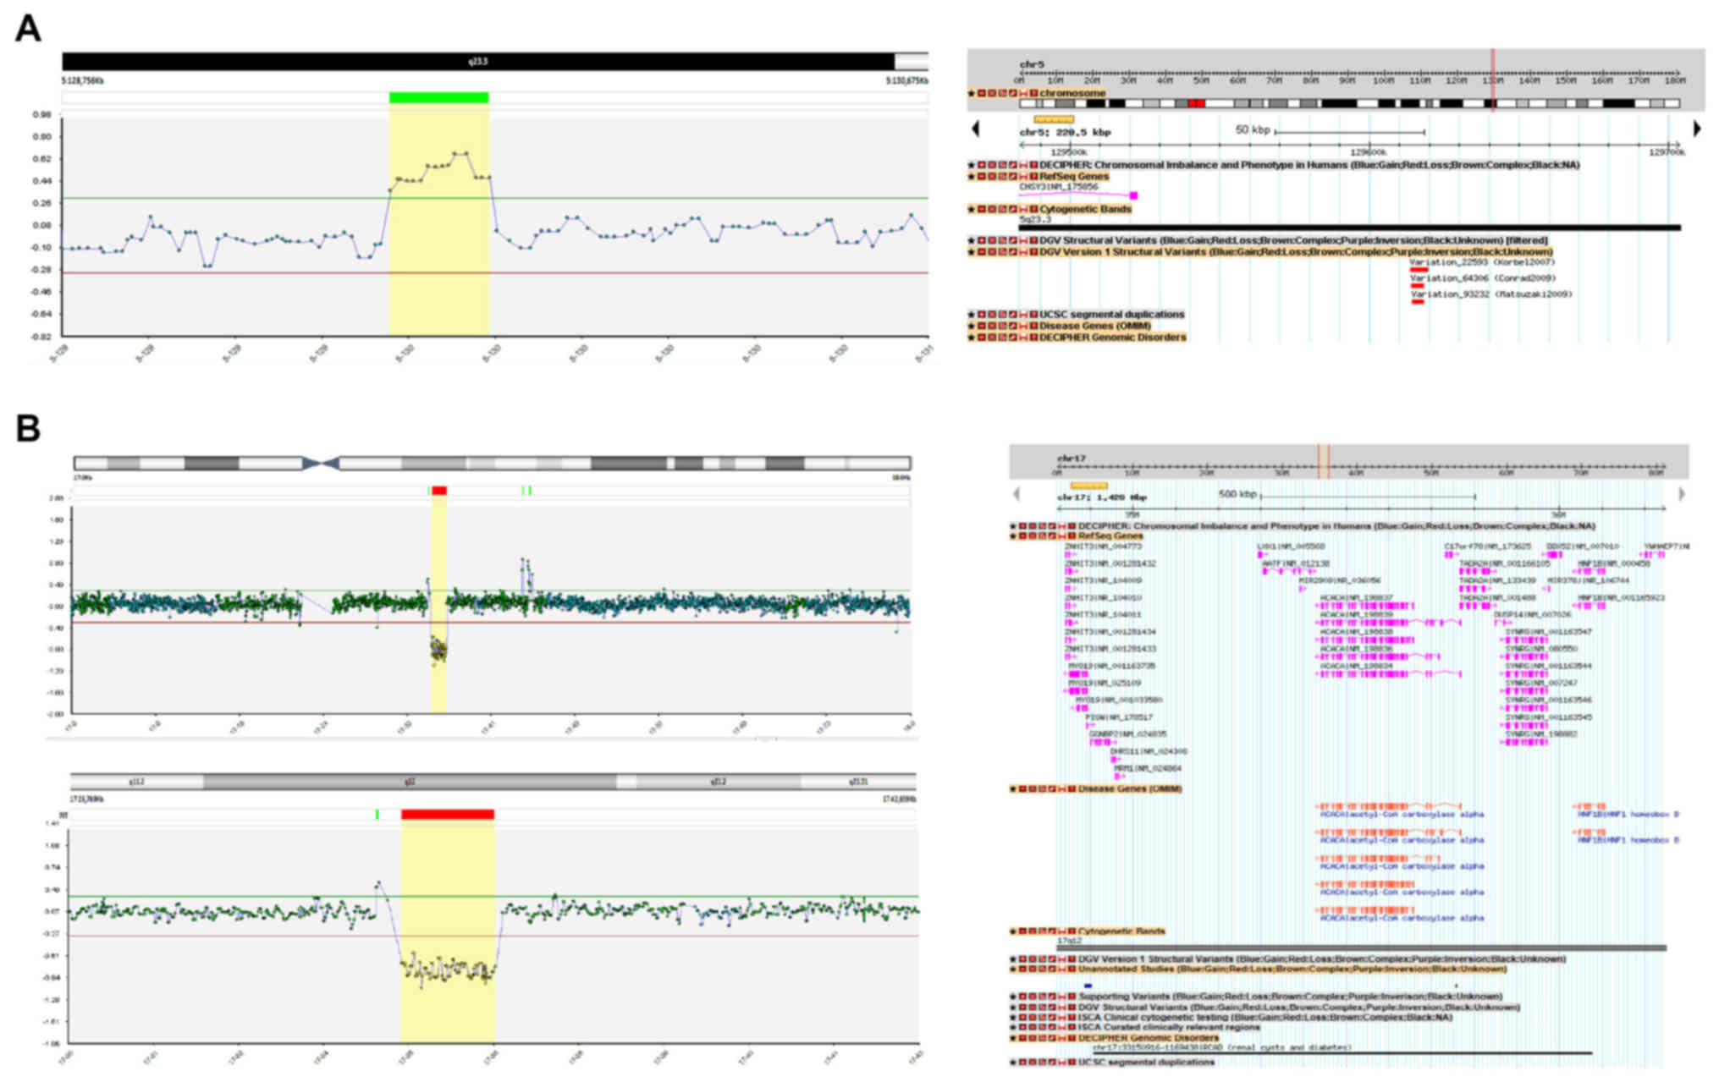1719x1082 pixels.
Task: Click the red loss bar above the lower plot in panel B
Action: (447, 815)
